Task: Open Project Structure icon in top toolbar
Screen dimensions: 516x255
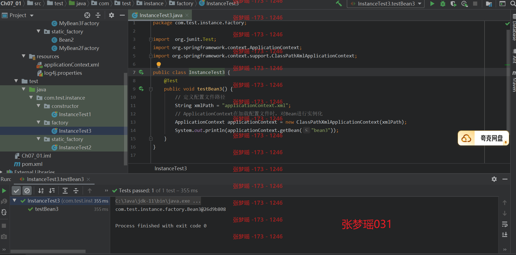Action: click(489, 4)
